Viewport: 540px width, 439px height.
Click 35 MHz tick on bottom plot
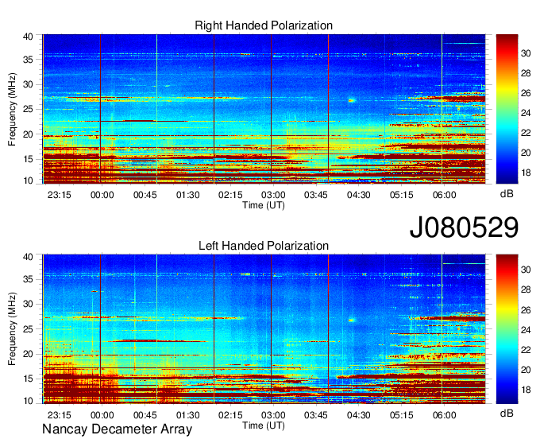point(29,279)
